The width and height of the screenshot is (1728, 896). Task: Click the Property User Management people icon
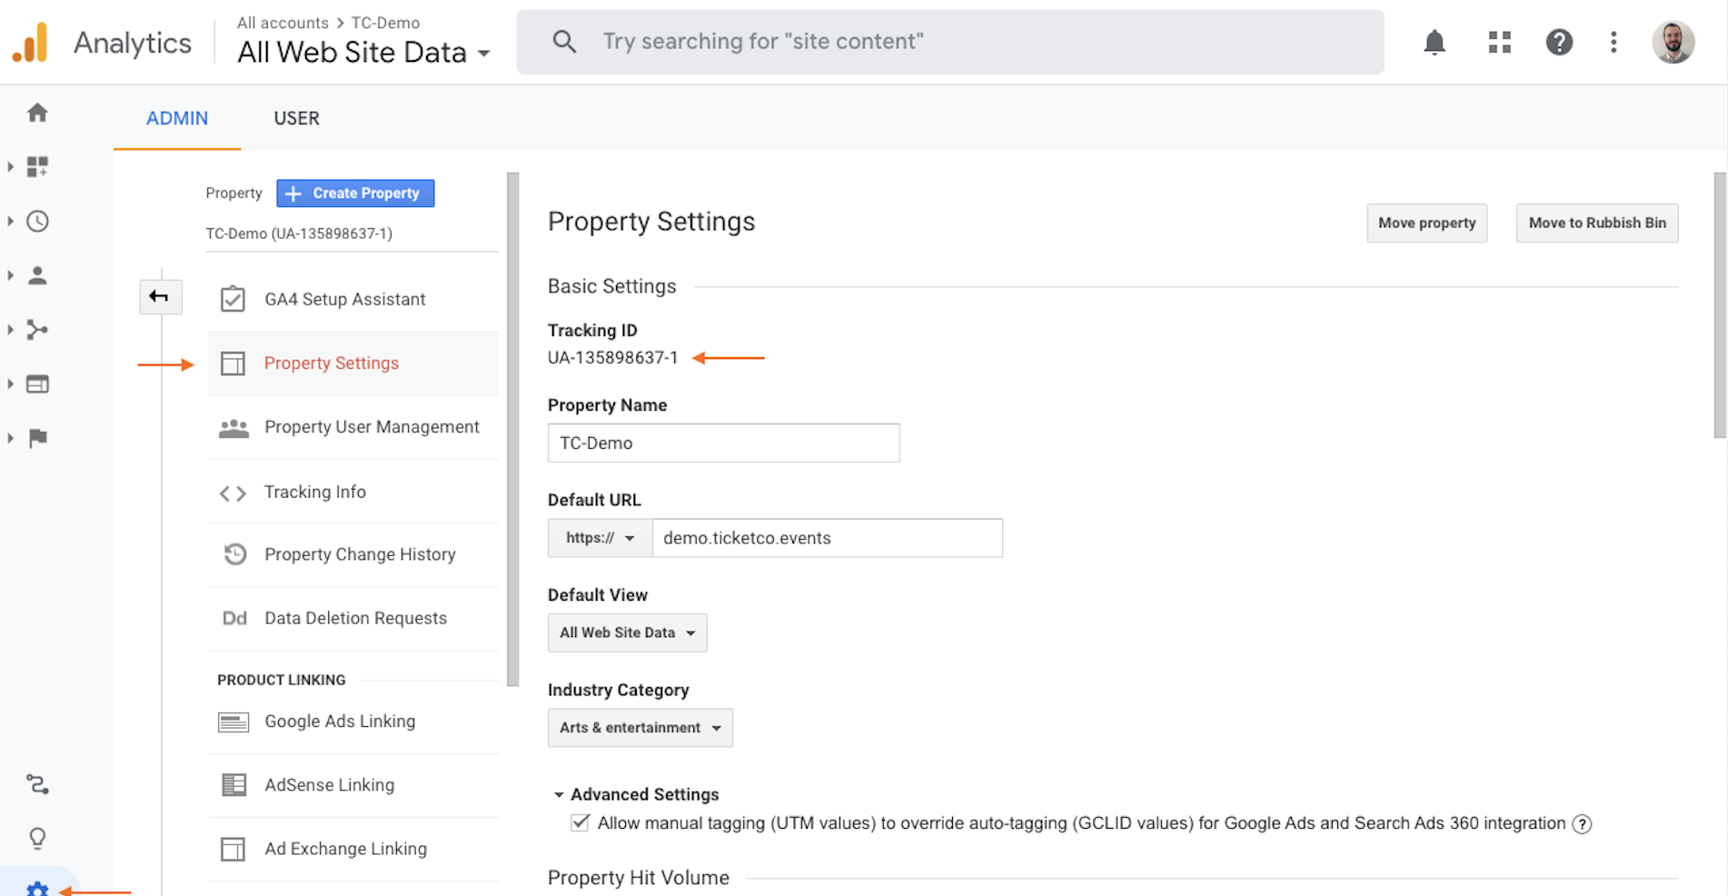pos(233,428)
